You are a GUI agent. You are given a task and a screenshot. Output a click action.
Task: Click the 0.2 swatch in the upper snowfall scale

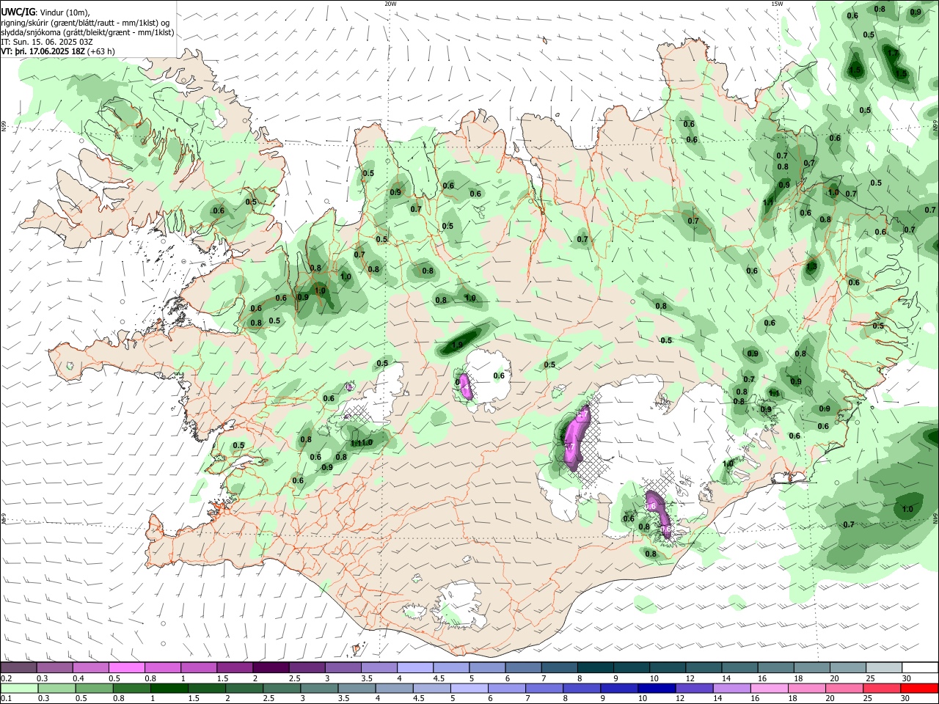point(18,668)
